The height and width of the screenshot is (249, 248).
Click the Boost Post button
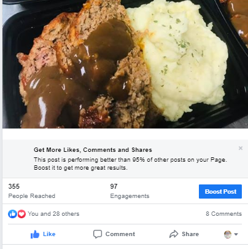click(x=220, y=191)
